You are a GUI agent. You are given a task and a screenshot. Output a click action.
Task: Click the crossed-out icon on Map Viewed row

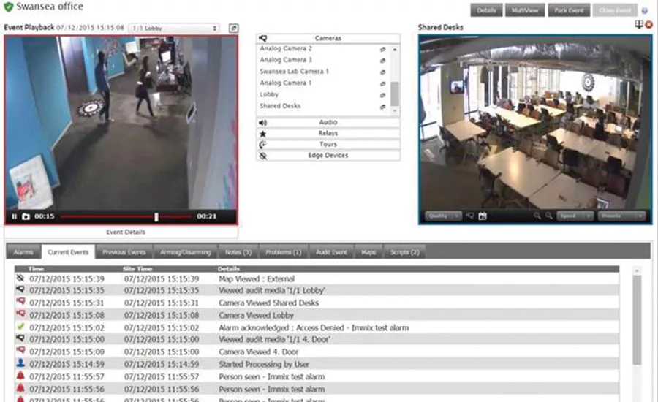(x=20, y=278)
